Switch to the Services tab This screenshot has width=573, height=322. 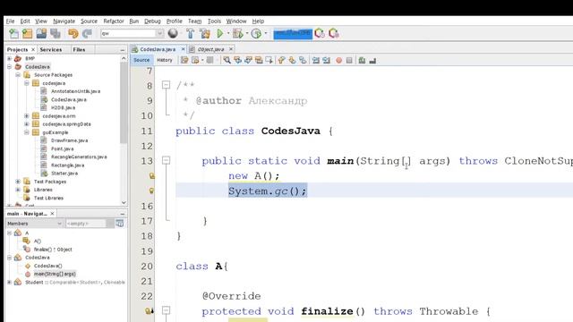[x=51, y=50]
